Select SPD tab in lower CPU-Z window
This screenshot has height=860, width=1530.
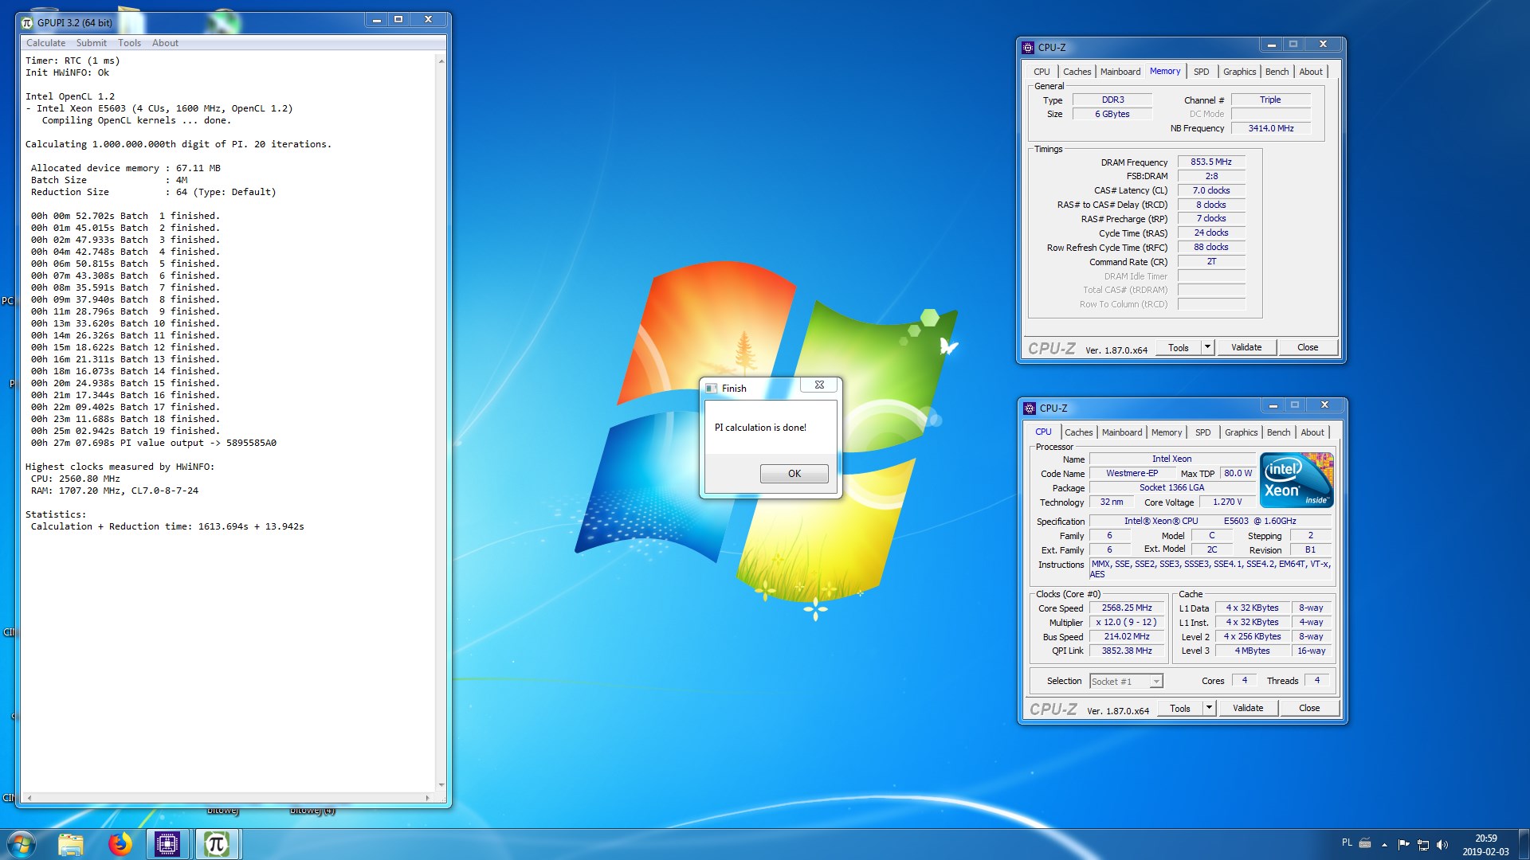coord(1203,432)
